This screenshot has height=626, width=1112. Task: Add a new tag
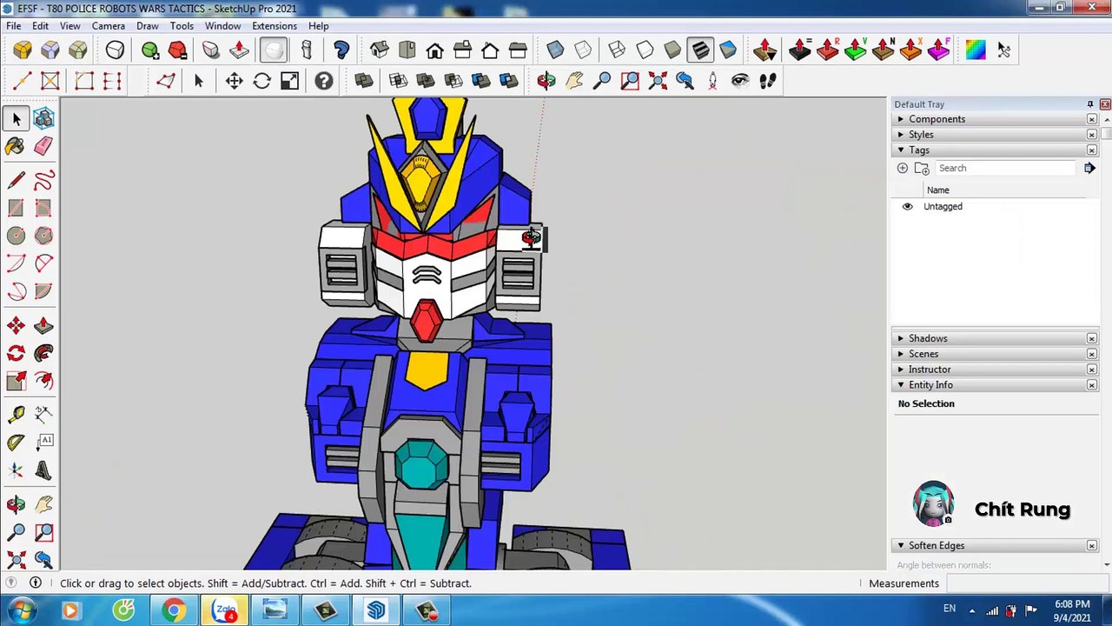coord(903,168)
